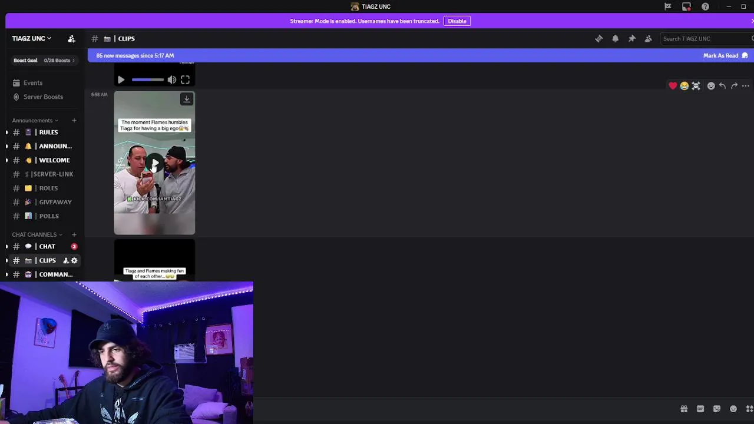Open the apps launcher icon in message bar
This screenshot has width=754, height=424.
(x=750, y=409)
